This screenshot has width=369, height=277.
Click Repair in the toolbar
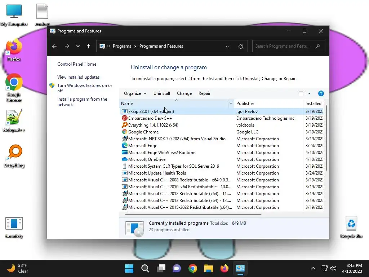205,93
